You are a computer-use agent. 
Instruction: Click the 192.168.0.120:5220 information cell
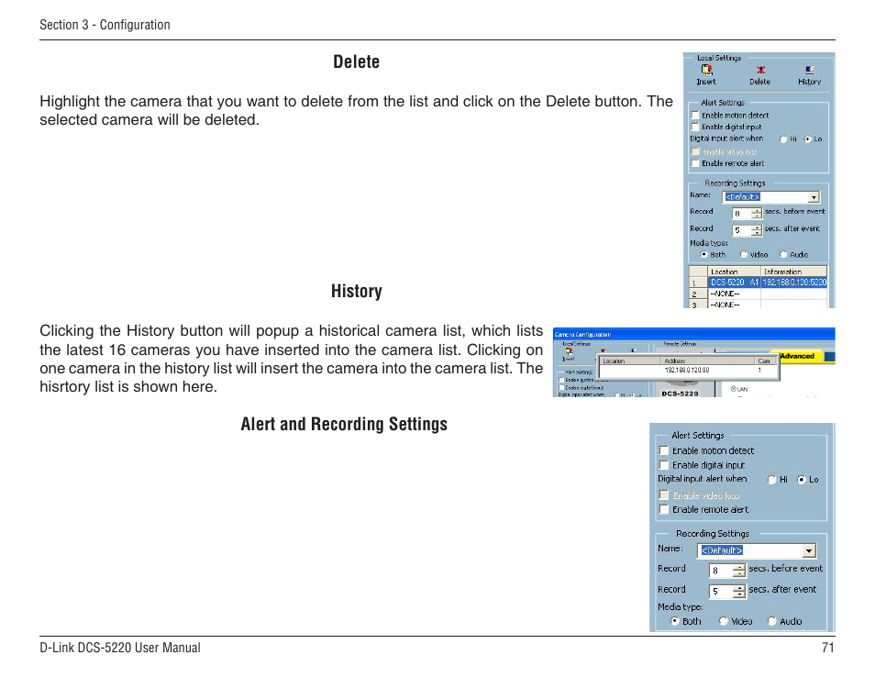(x=794, y=283)
